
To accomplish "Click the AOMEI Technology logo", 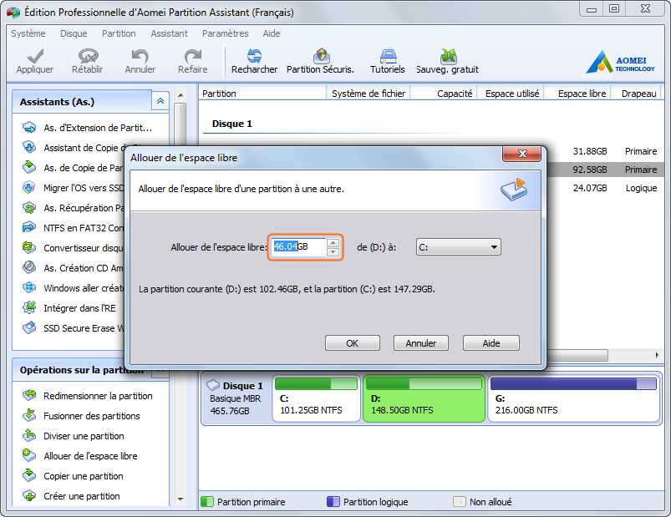I will coord(621,63).
